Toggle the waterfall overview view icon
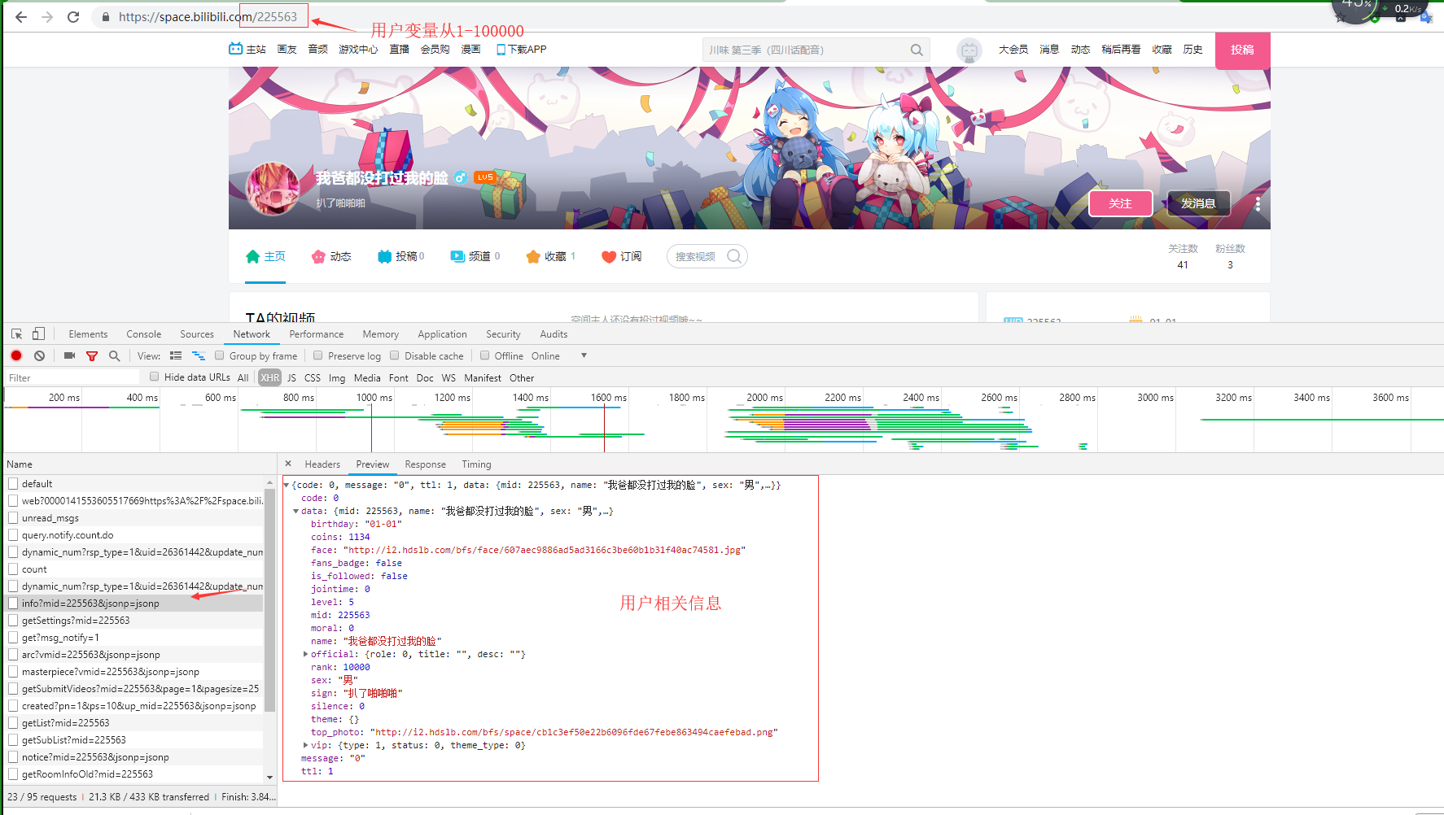The height and width of the screenshot is (815, 1444). click(199, 356)
